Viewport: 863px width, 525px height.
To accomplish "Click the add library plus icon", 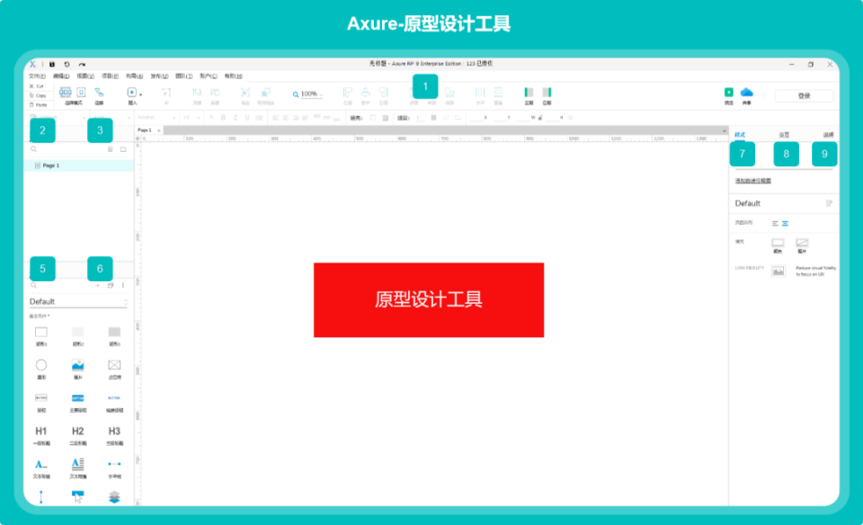I will 97,285.
